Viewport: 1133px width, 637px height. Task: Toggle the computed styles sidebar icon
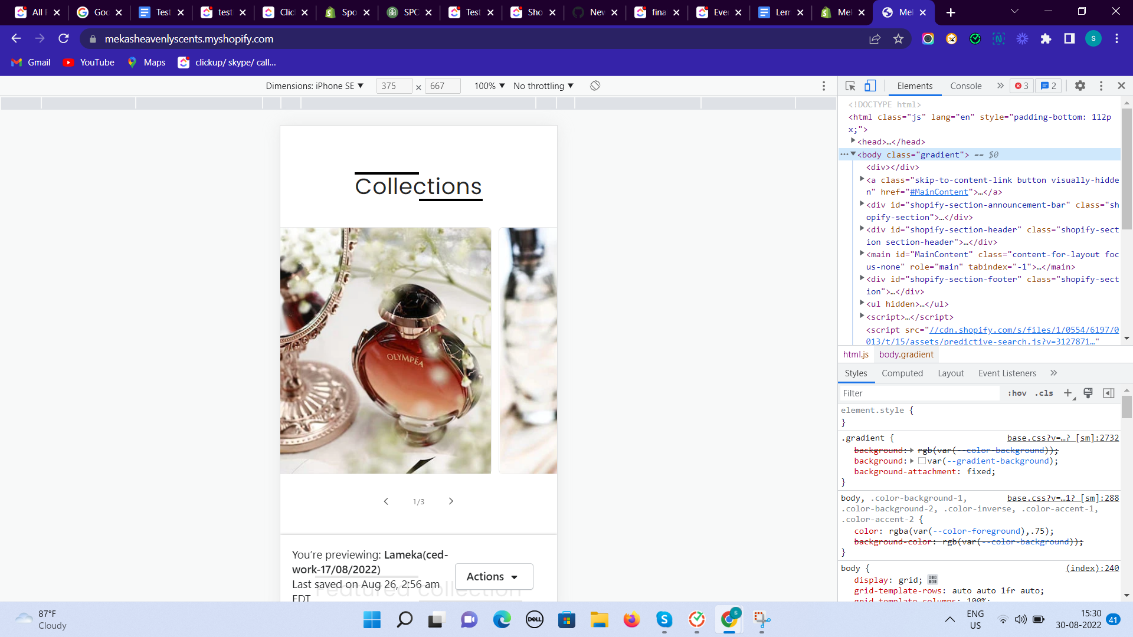(x=1109, y=393)
